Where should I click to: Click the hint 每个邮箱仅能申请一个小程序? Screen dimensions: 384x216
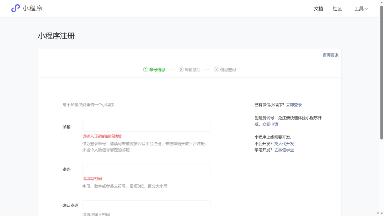click(88, 105)
